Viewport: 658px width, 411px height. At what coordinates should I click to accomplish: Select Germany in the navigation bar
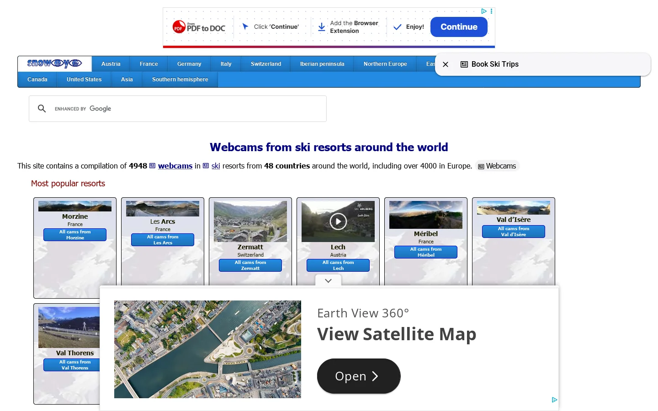click(x=189, y=64)
